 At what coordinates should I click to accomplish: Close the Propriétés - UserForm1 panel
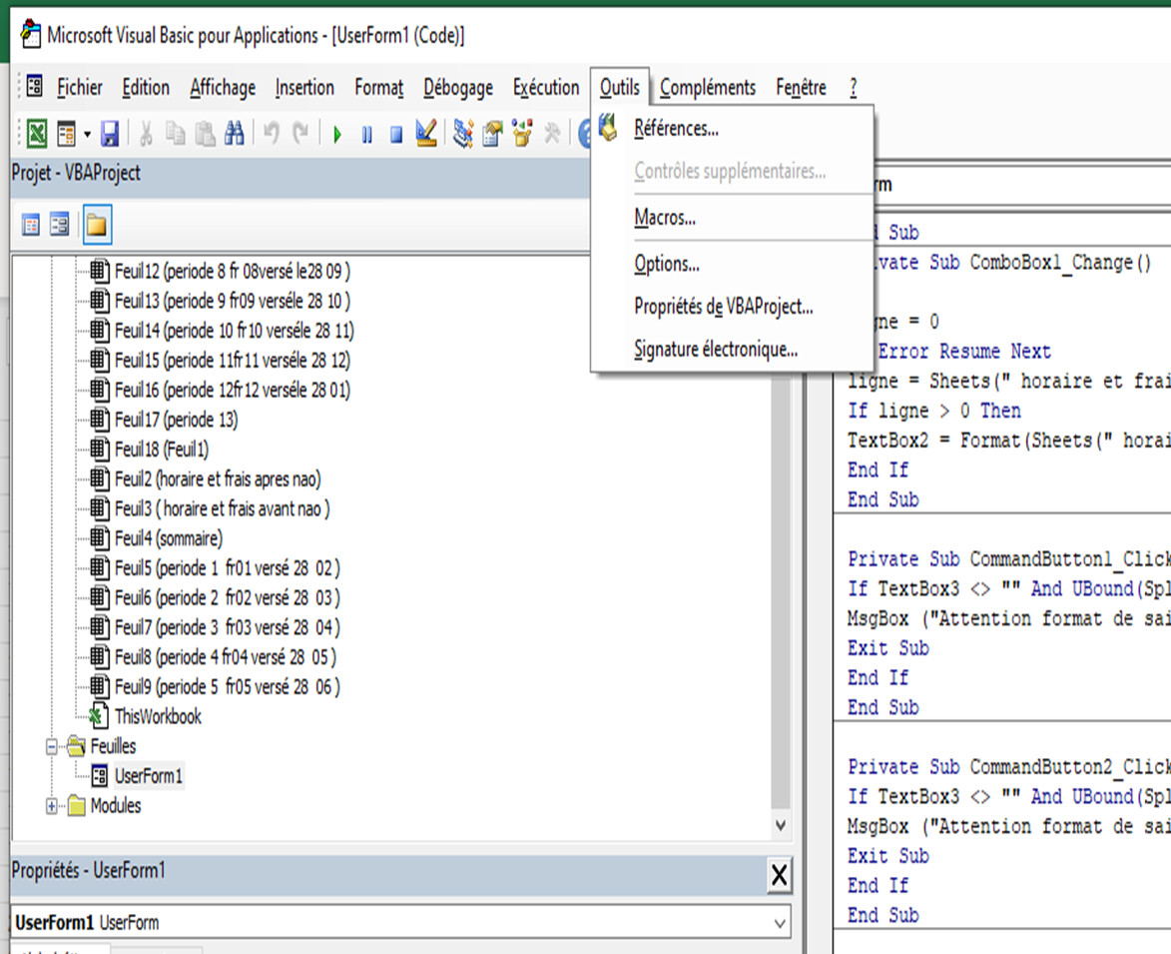click(x=780, y=876)
